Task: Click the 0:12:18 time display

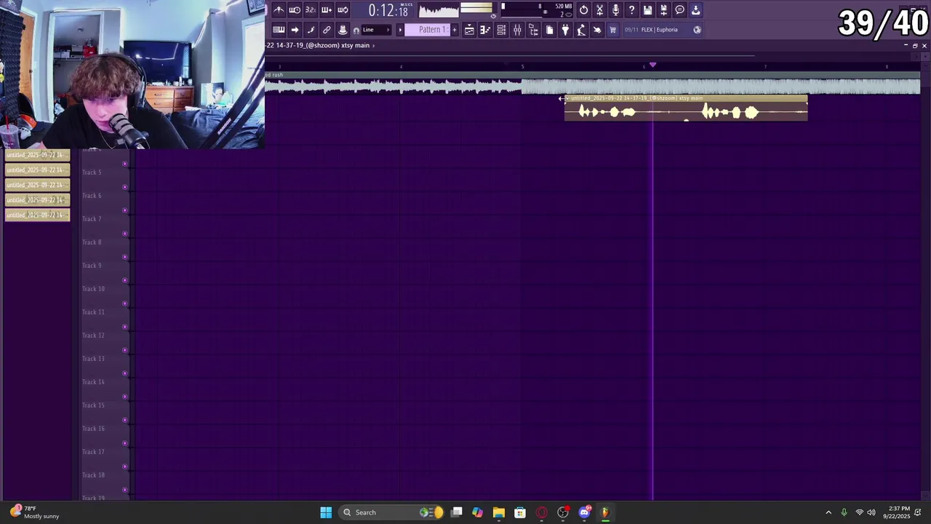Action: click(388, 10)
